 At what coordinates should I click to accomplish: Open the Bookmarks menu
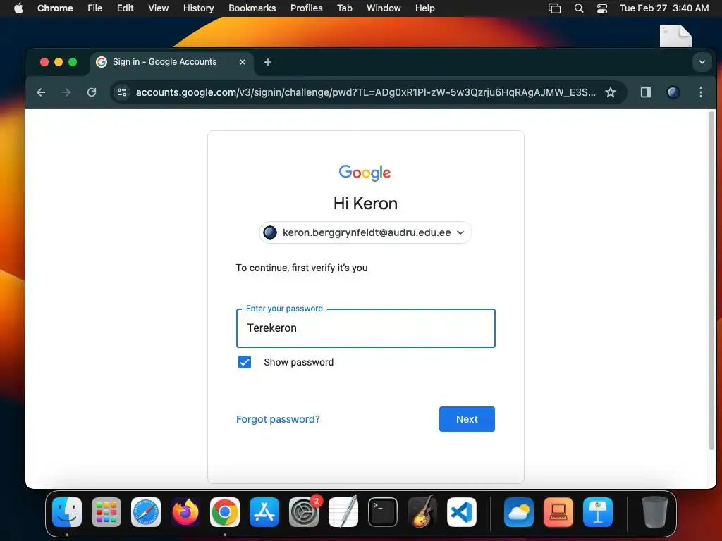[252, 8]
